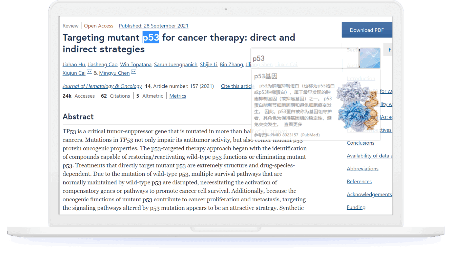Select author Sarun Juengpanich
Image resolution: width=452 pixels, height=253 pixels.
[x=176, y=64]
